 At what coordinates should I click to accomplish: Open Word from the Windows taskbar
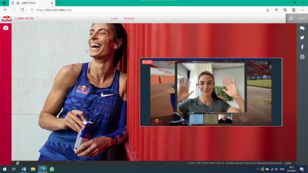[24, 169]
